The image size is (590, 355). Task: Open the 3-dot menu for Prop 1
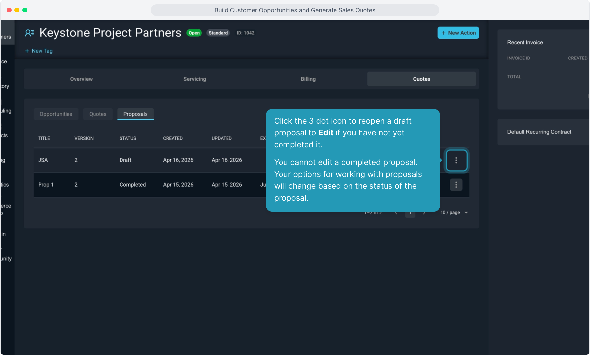click(456, 185)
